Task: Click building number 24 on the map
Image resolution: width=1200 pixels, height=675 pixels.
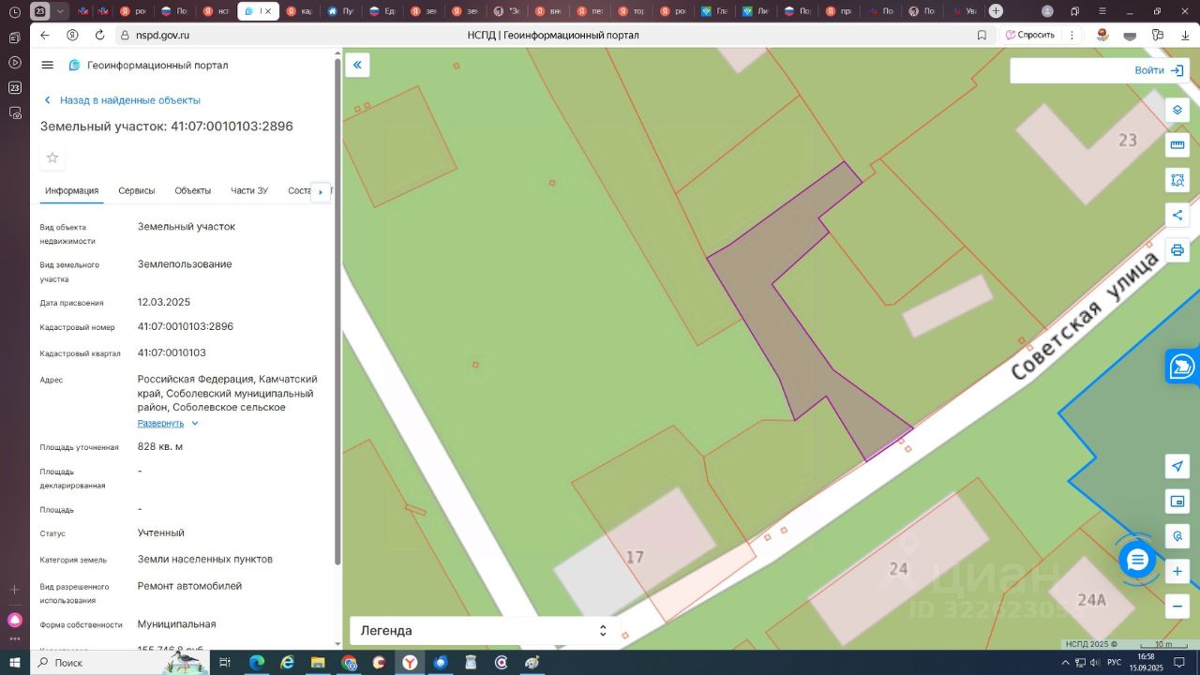Action: pos(898,568)
